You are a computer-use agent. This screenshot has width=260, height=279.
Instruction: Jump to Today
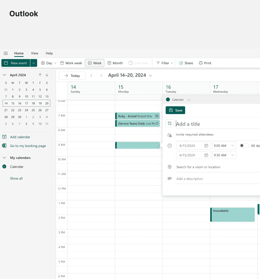click(72, 76)
